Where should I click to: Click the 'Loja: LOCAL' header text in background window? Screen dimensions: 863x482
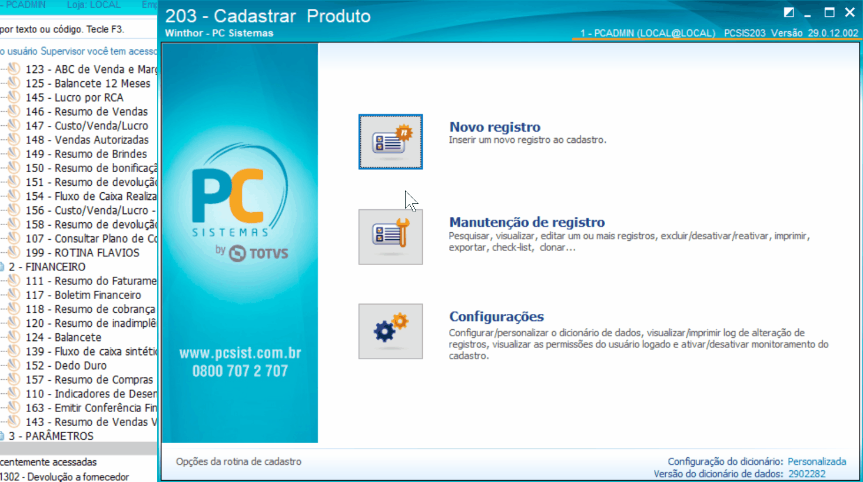(94, 5)
